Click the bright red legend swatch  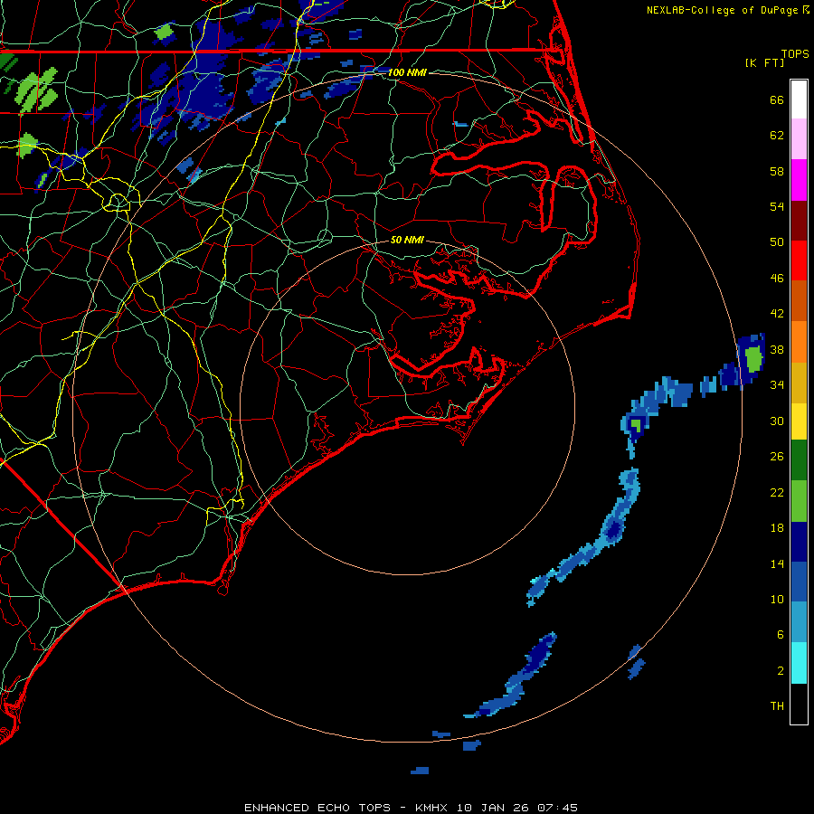(799, 260)
